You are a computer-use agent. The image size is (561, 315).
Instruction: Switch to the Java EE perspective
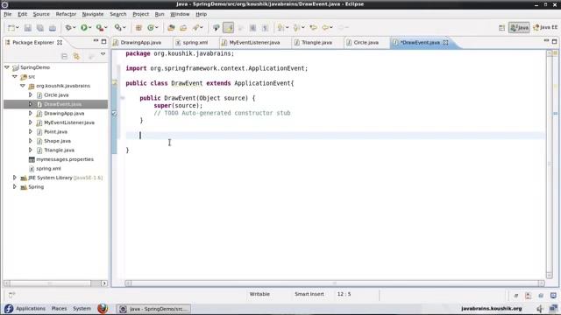(x=545, y=27)
